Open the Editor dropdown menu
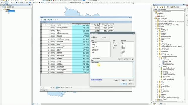The width and height of the screenshot is (188, 105). click(87, 3)
